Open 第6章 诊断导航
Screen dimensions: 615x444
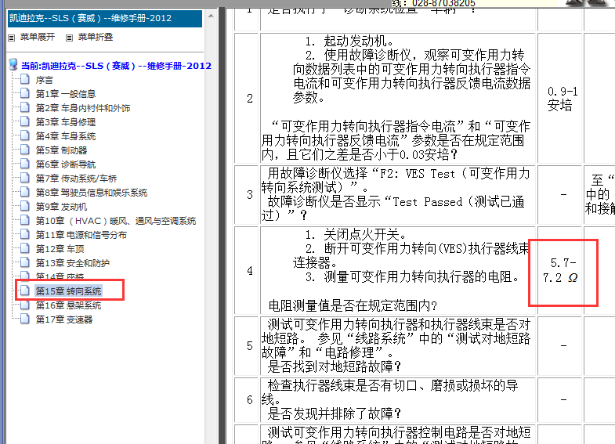pyautogui.click(x=66, y=164)
